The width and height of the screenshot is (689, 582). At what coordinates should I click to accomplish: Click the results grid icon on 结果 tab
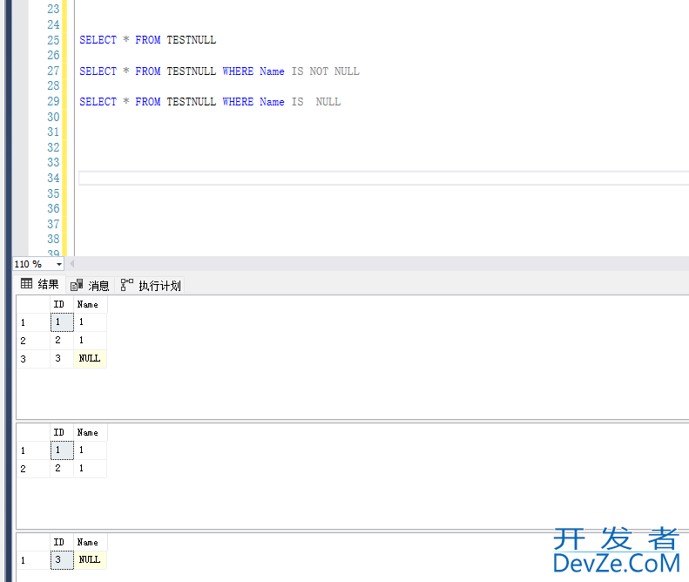[x=26, y=284]
